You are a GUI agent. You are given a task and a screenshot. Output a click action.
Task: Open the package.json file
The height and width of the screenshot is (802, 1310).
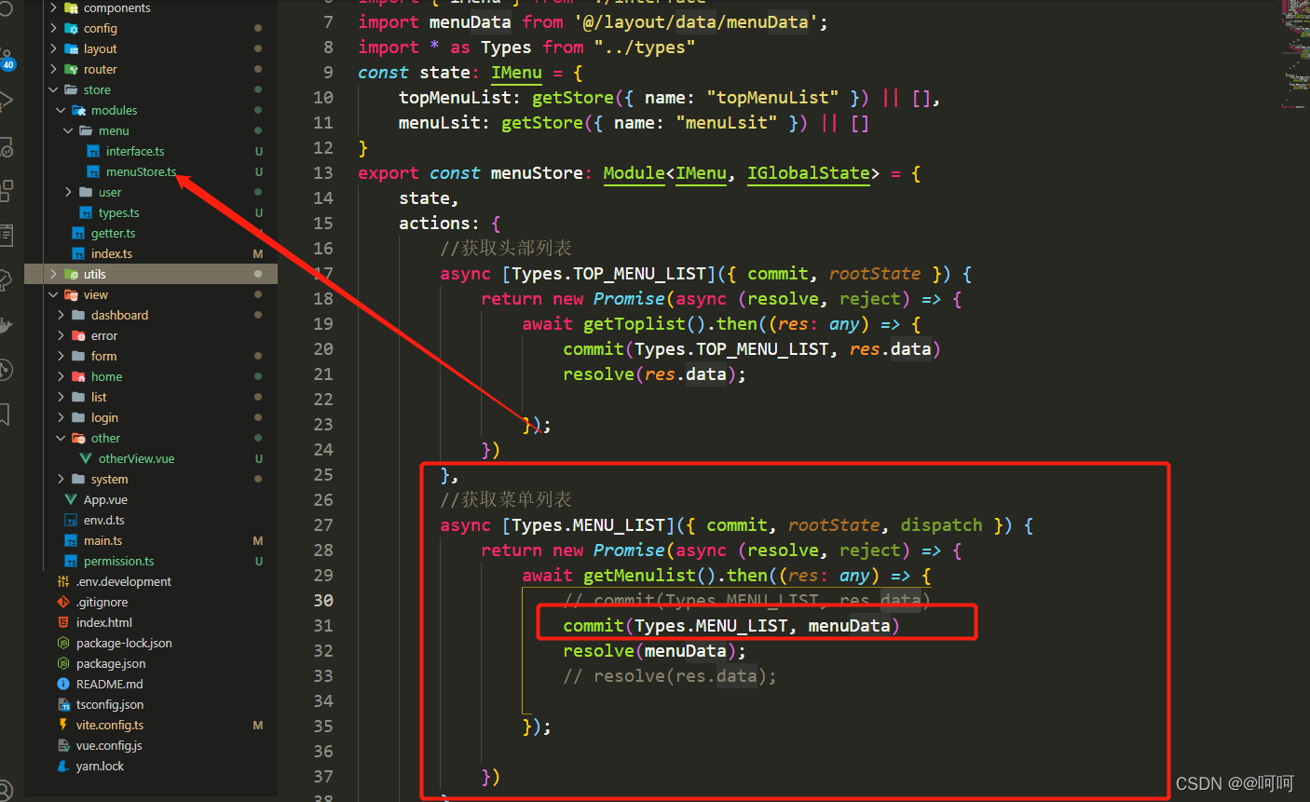pos(111,663)
